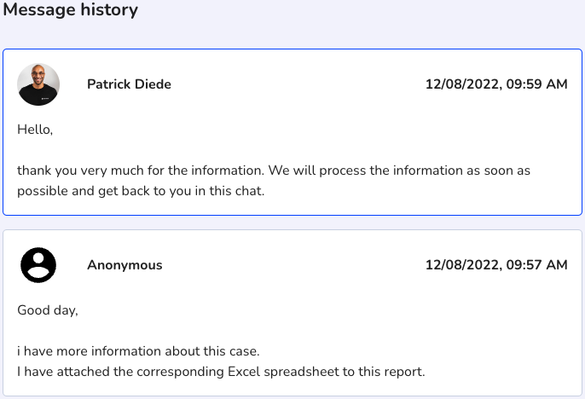585x399 pixels.
Task: Click the "Good day," greeting text
Action: pyautogui.click(x=48, y=310)
